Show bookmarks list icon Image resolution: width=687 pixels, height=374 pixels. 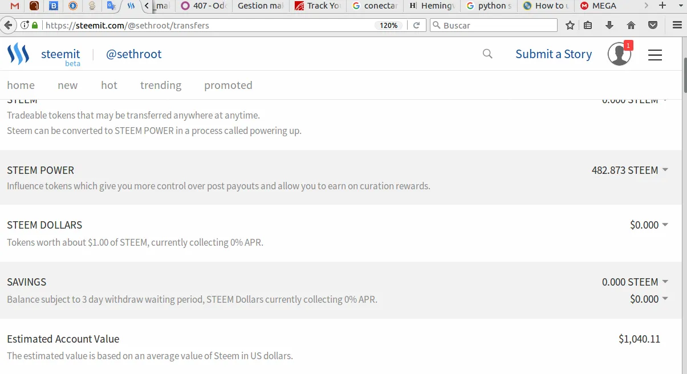pyautogui.click(x=588, y=25)
